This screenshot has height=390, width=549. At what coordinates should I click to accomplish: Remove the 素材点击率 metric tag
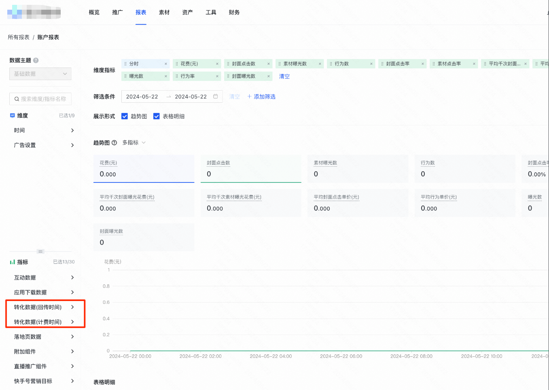tap(474, 64)
